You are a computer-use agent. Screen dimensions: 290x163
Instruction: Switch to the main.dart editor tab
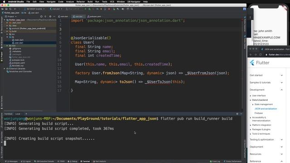click(63, 16)
